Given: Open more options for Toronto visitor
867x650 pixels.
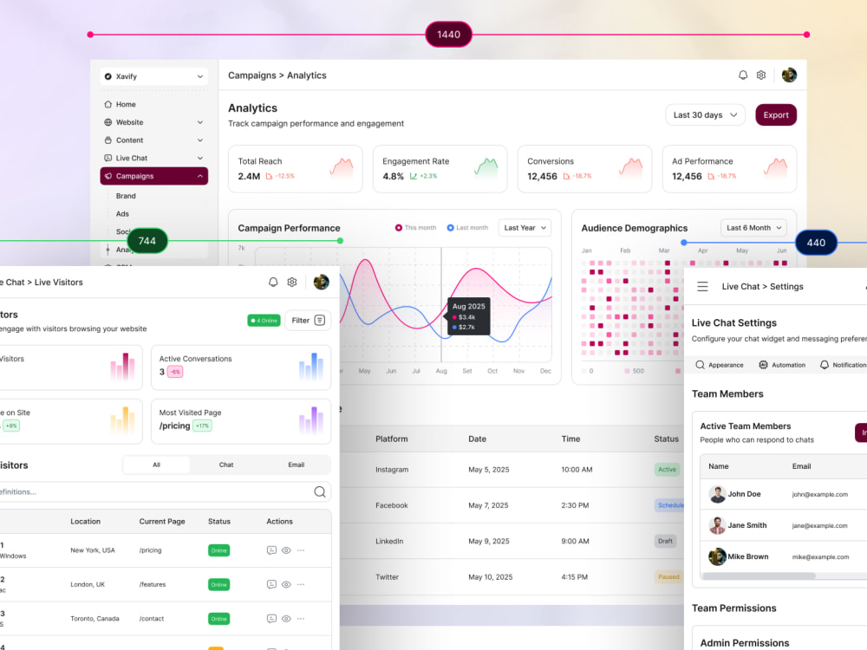Looking at the screenshot, I should click(301, 619).
